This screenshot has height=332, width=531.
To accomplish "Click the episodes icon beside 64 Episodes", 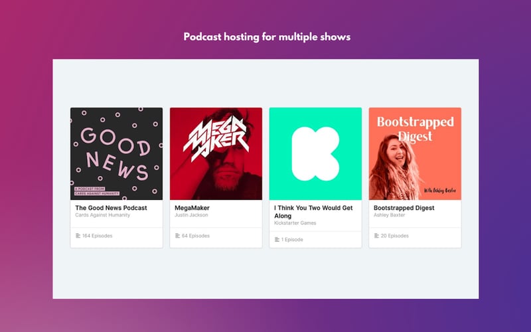I will 177,236.
